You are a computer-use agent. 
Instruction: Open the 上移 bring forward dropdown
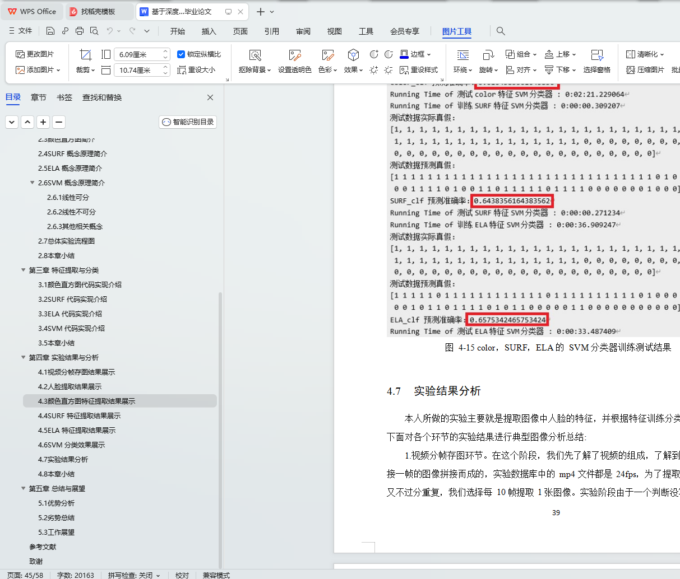click(573, 55)
